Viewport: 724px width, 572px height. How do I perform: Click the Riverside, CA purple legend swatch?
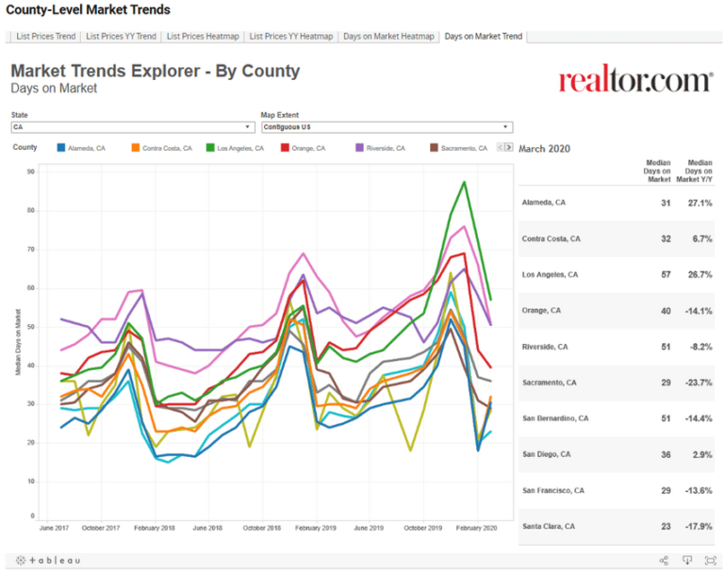pos(359,148)
